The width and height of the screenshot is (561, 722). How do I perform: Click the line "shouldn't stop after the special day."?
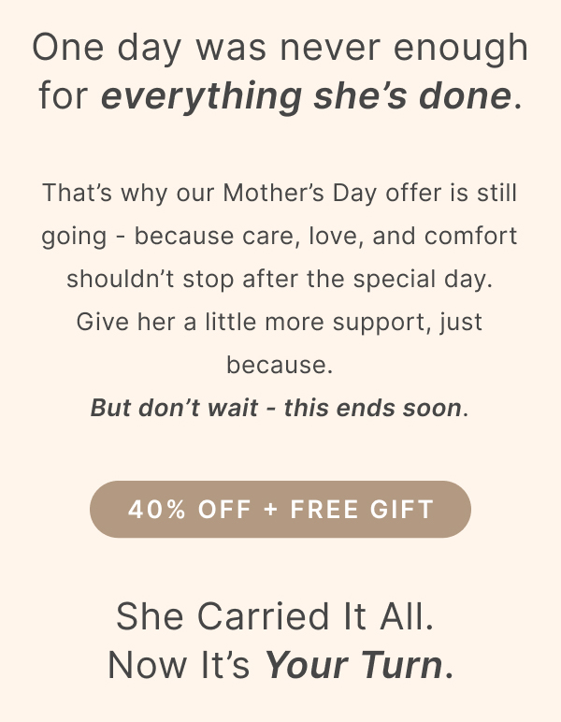tap(280, 279)
